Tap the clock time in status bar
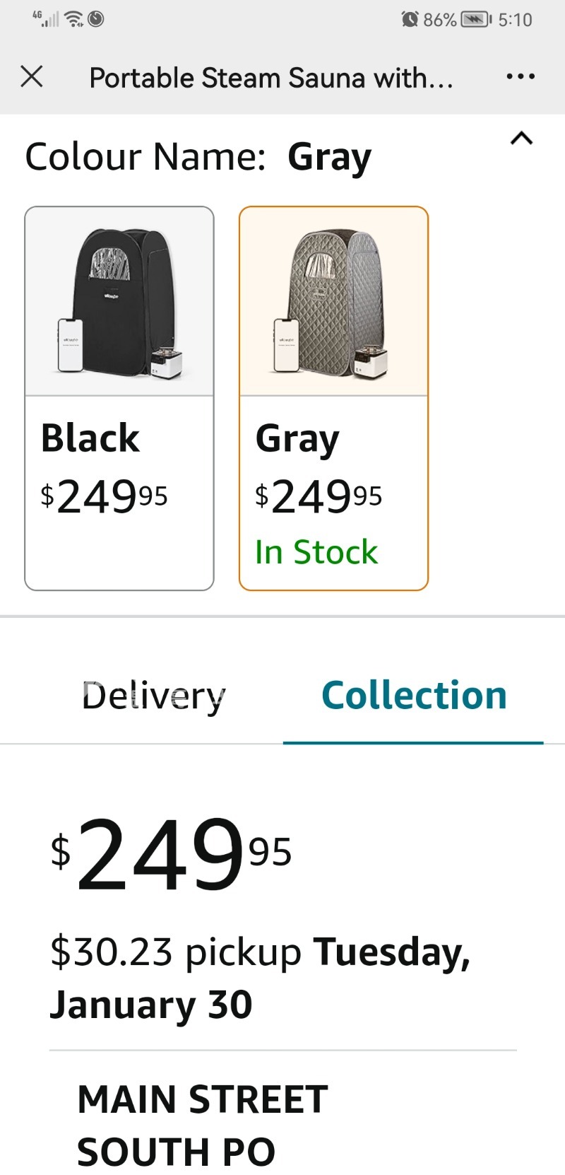Screen dimensions: 565x1175 (515, 19)
